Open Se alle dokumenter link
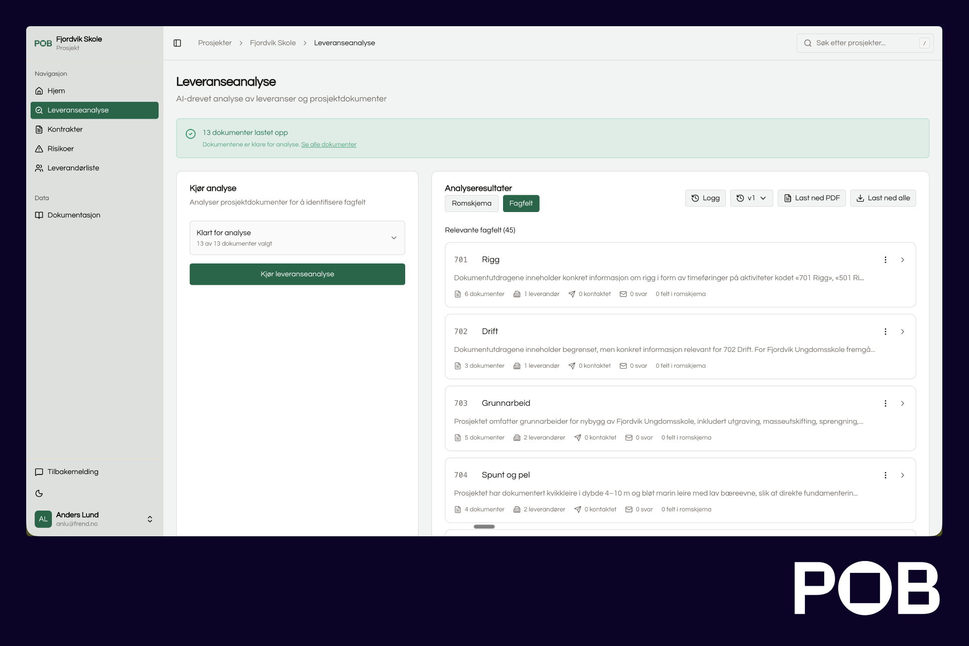Screen dimensions: 969x646 (x=329, y=145)
